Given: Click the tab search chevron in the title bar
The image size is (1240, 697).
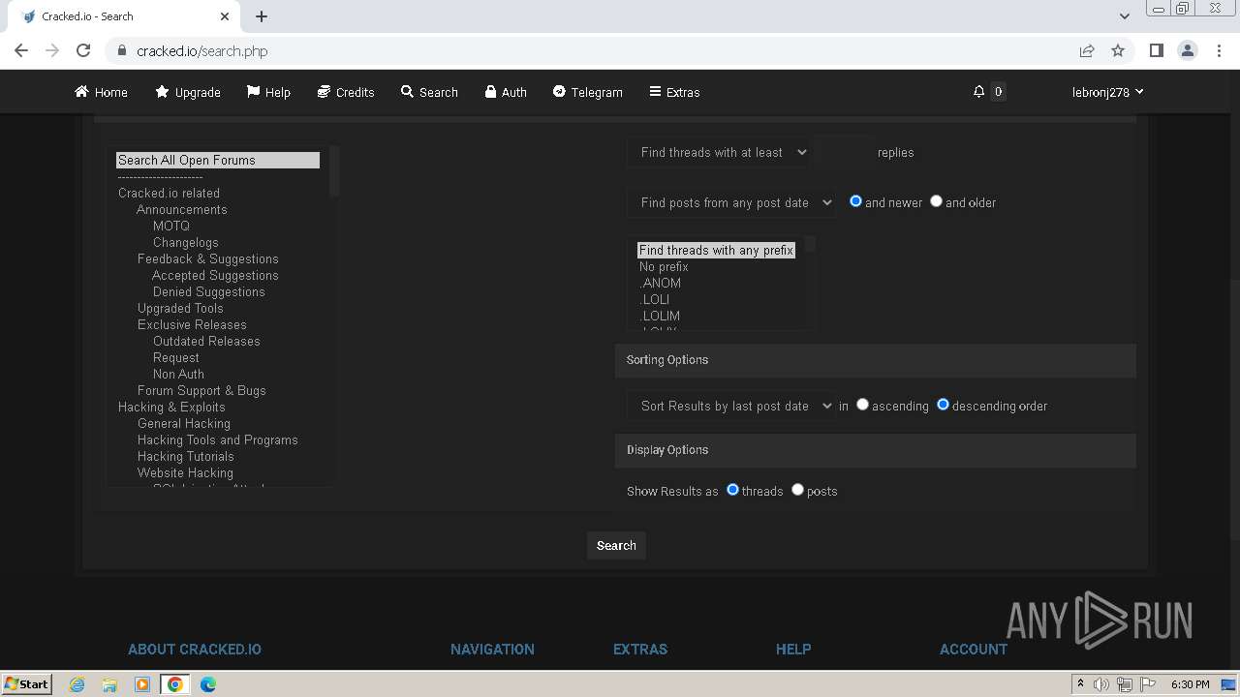Looking at the screenshot, I should (x=1125, y=16).
